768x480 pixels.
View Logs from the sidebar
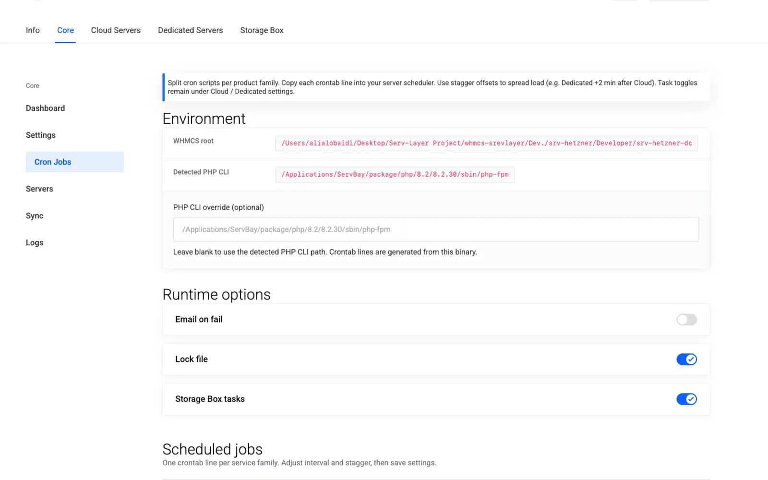[x=35, y=242]
